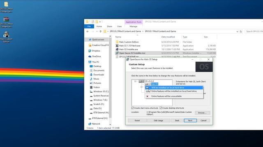Open the address bar history dropdown
Image resolution: width=263 pixels, height=147 pixels.
pos(237,31)
